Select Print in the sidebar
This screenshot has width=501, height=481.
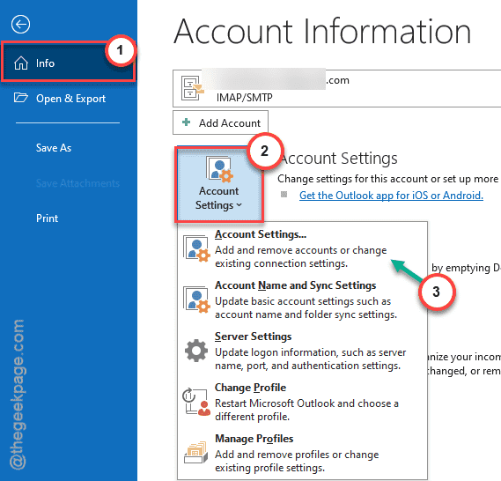tap(47, 218)
